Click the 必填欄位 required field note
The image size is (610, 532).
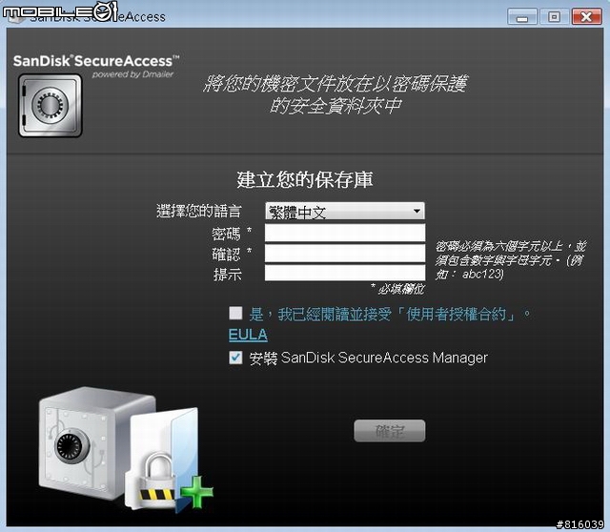tap(397, 289)
